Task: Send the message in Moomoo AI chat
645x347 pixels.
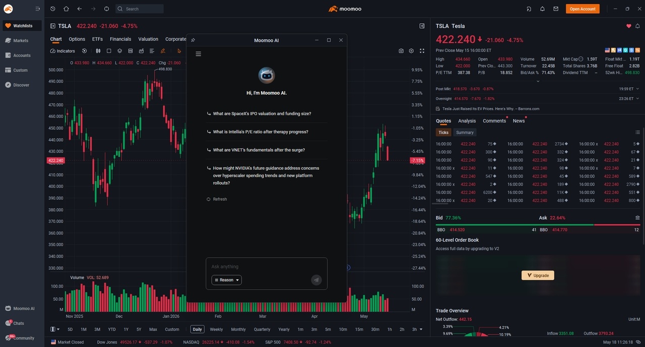Action: pos(316,280)
